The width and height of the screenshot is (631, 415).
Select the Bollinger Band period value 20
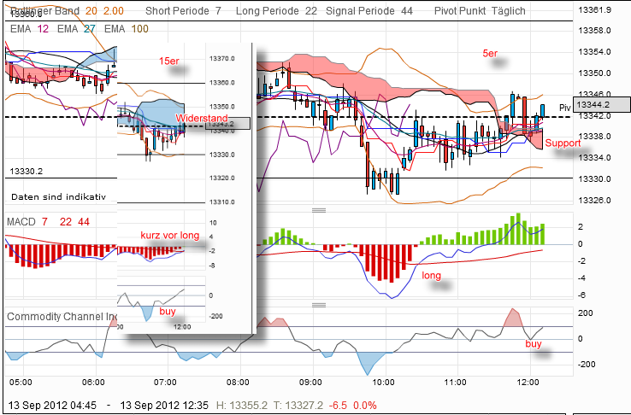click(91, 11)
